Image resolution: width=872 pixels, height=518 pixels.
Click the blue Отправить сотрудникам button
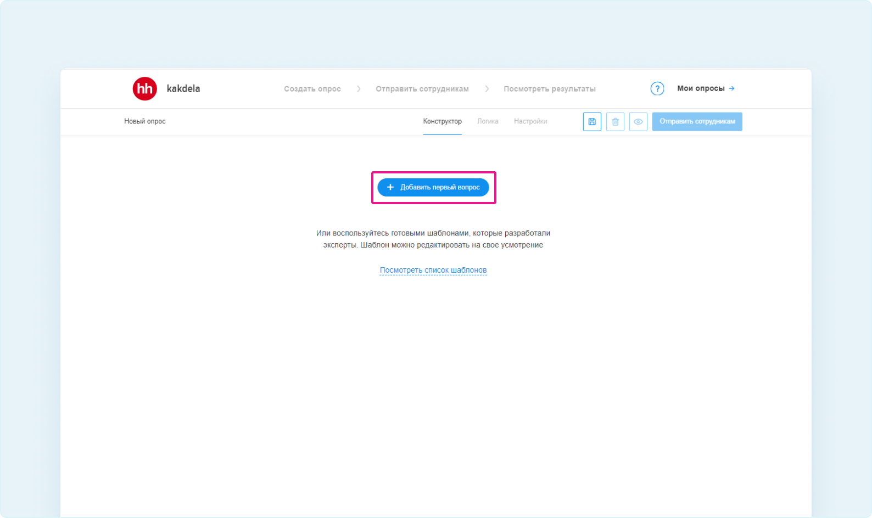(697, 122)
